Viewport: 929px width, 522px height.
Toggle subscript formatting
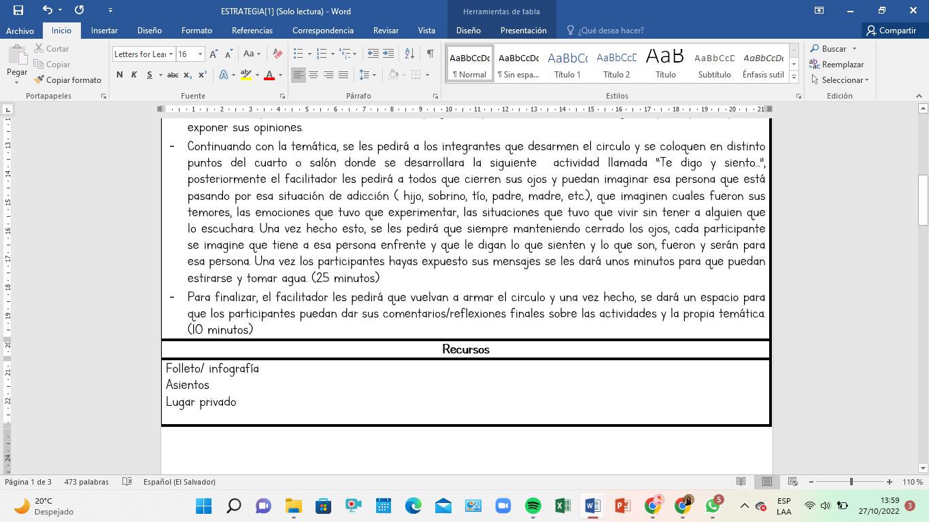point(188,75)
